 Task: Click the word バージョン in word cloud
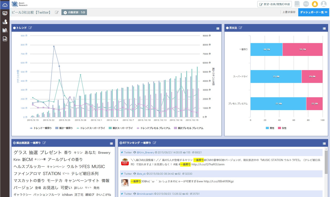pos(23,188)
